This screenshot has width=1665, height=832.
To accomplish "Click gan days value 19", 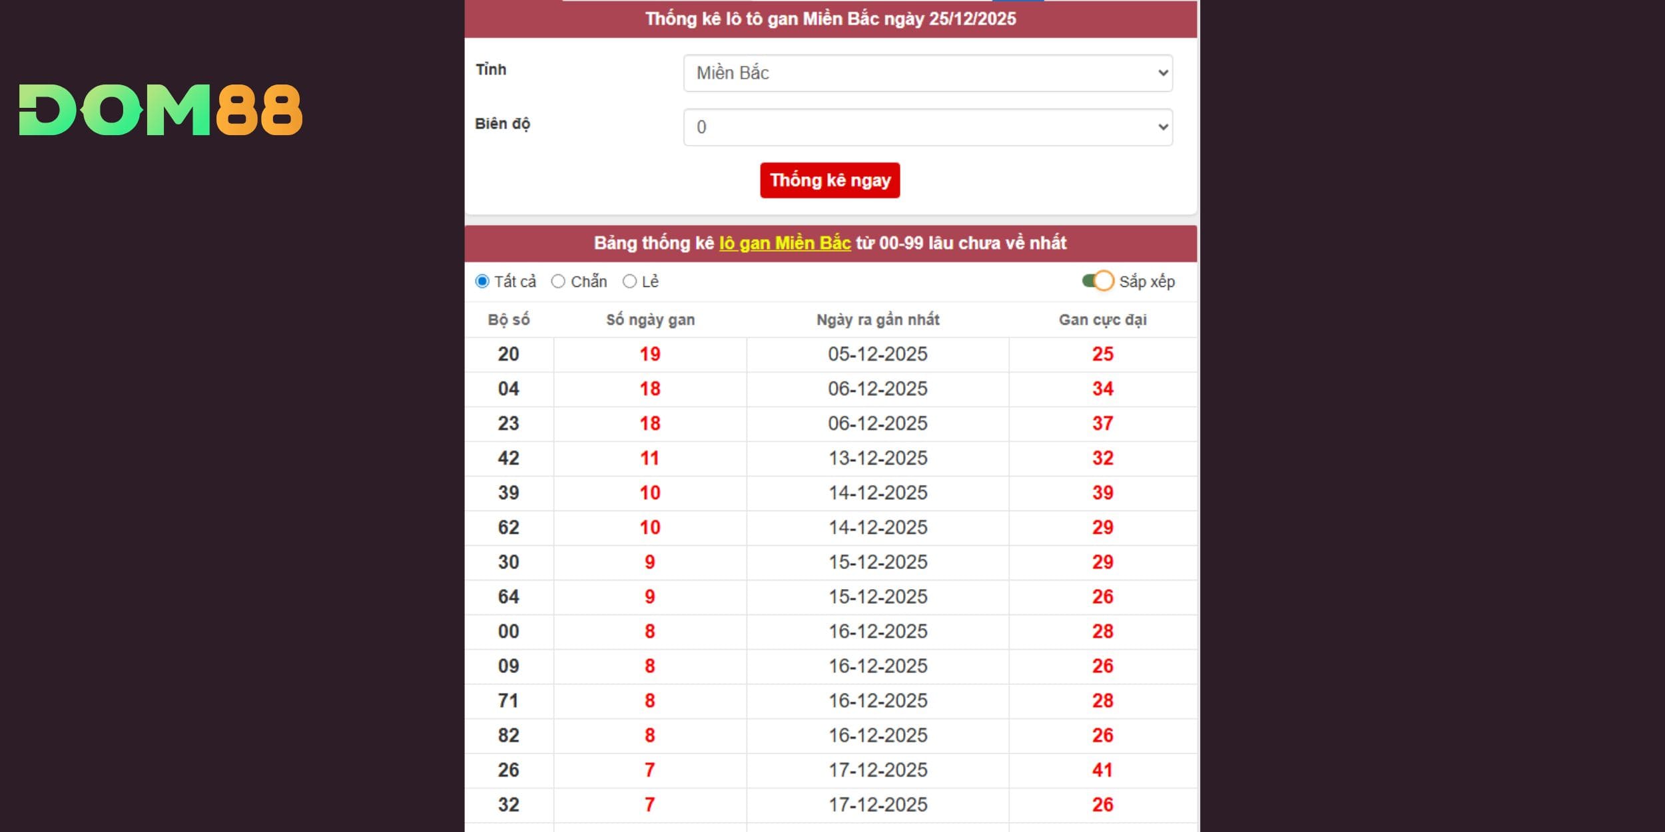I will tap(650, 354).
